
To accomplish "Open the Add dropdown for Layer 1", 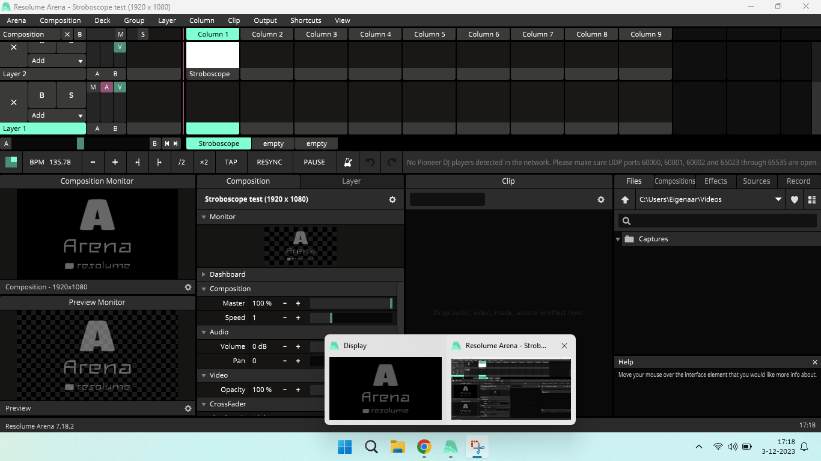I will [x=57, y=115].
